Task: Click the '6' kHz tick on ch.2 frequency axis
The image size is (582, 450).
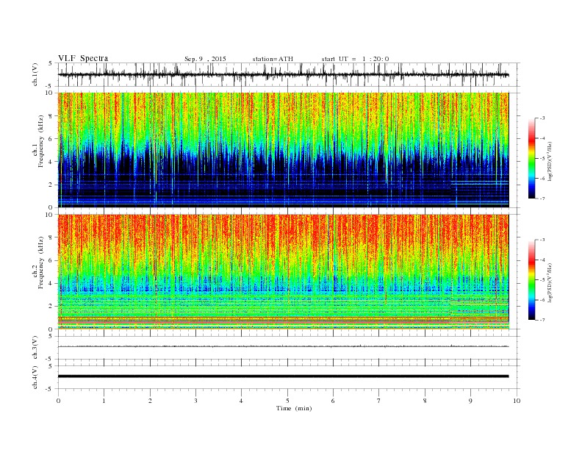Action: (51, 260)
